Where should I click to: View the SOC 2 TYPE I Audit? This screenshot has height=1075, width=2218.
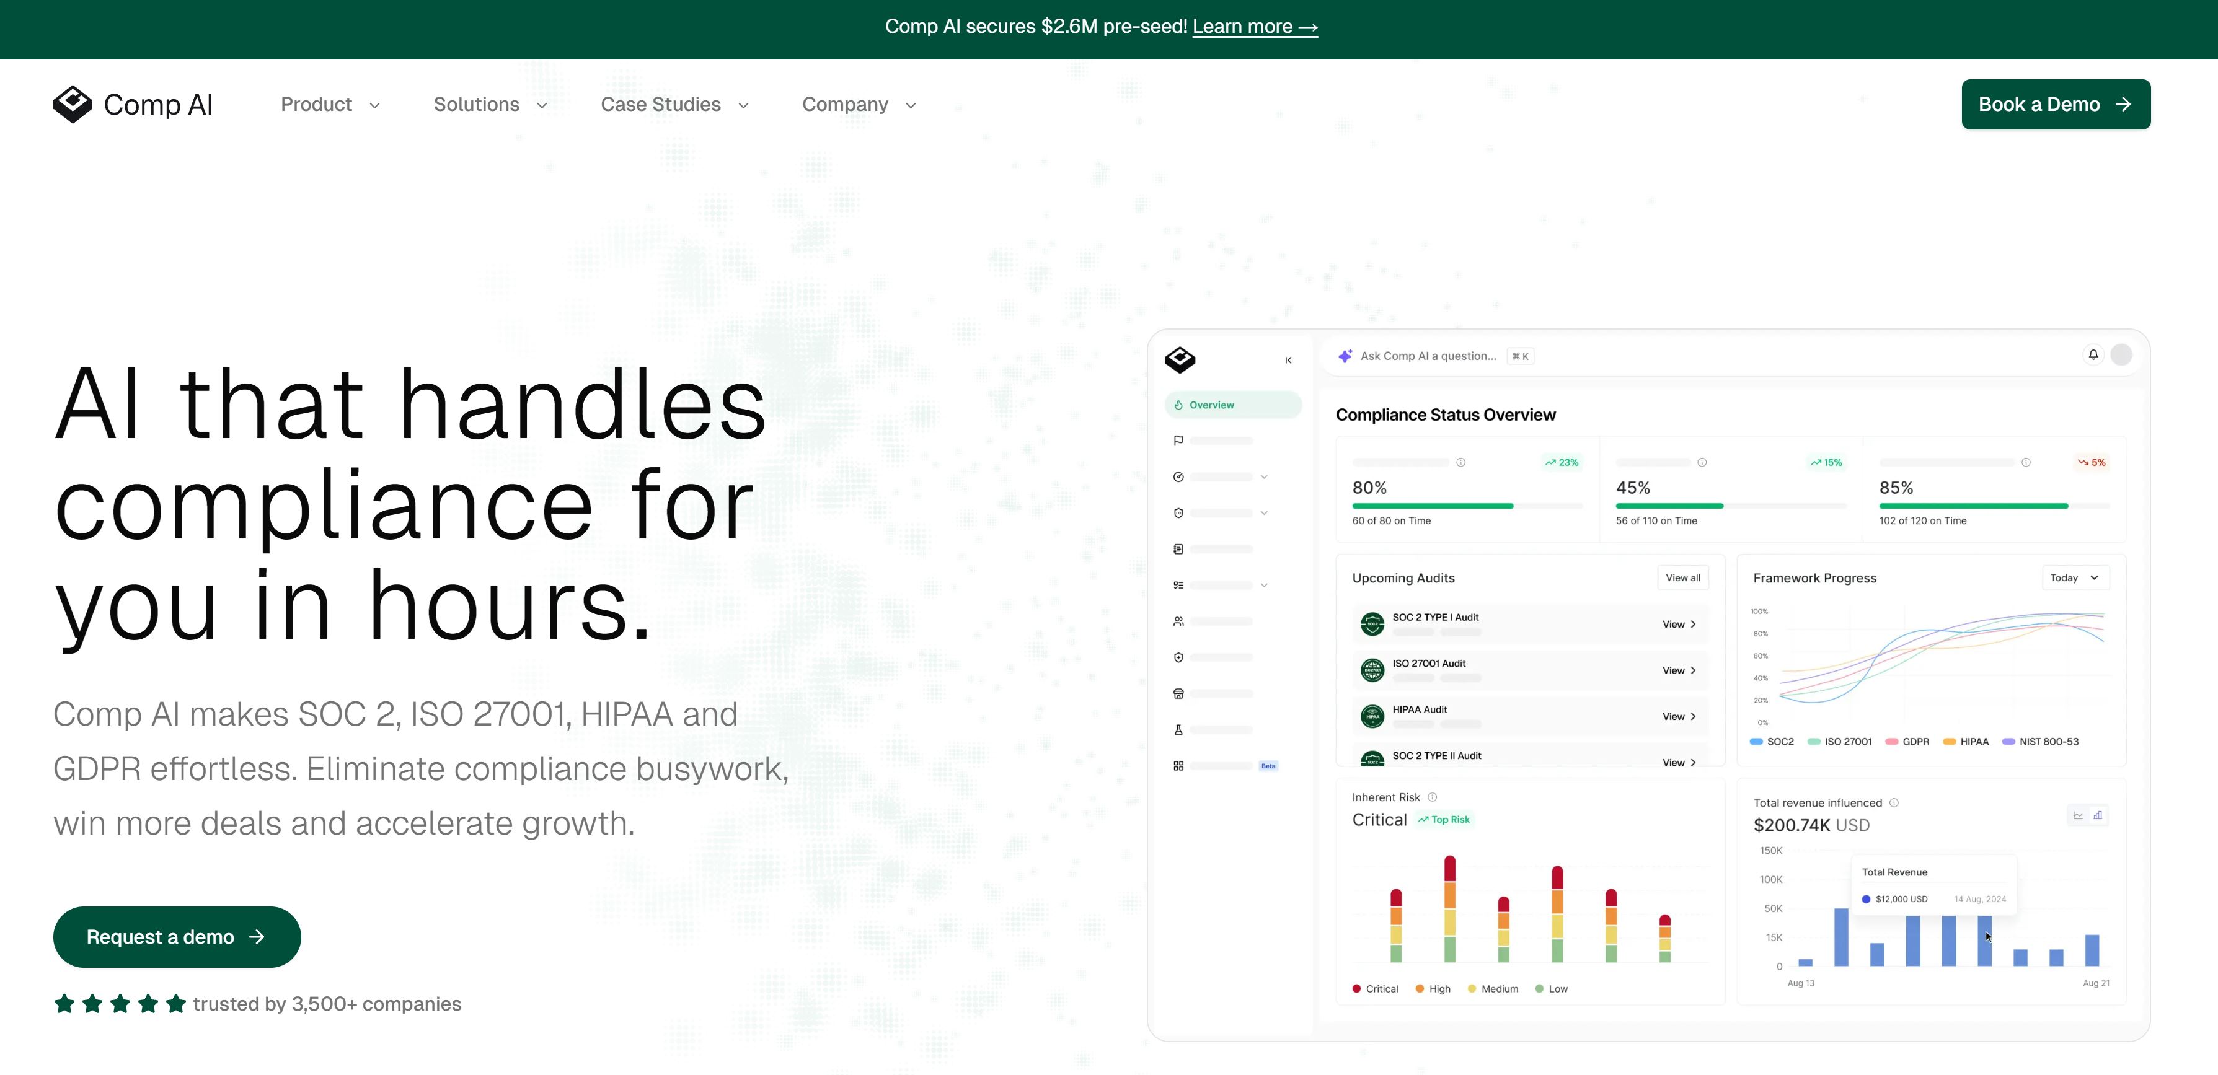click(1679, 624)
